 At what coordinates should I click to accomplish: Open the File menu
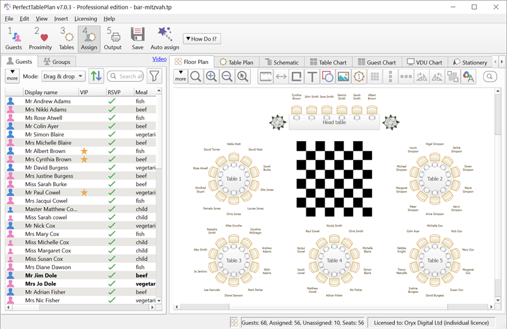click(x=9, y=19)
